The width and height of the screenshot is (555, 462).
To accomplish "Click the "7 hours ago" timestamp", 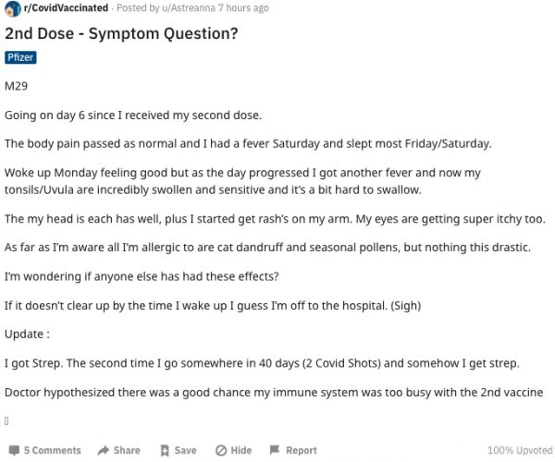I will 243,8.
